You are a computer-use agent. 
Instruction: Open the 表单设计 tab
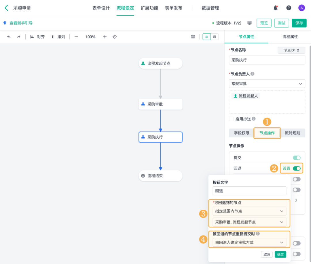point(101,8)
